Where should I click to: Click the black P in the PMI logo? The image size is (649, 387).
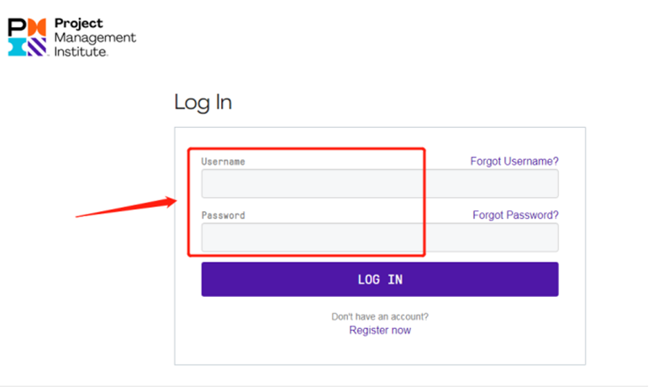click(x=16, y=25)
